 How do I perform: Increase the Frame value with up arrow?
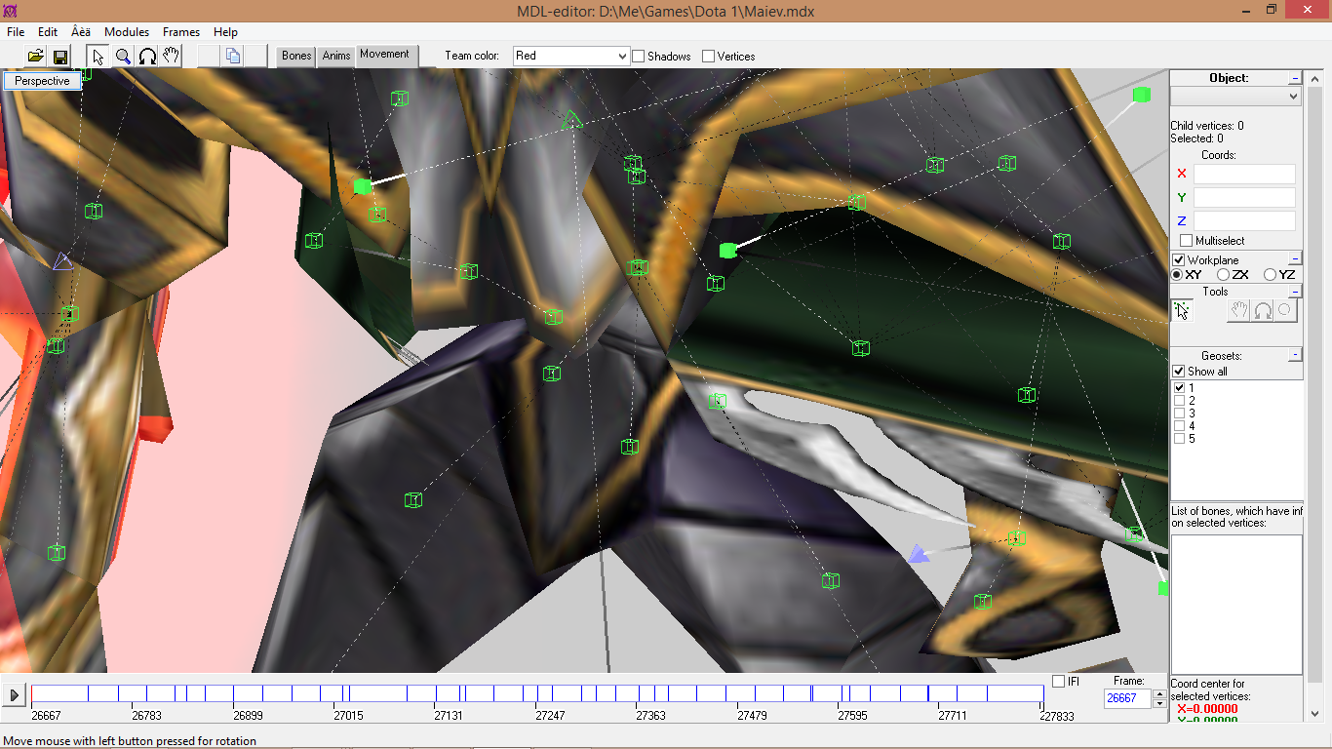point(1159,693)
